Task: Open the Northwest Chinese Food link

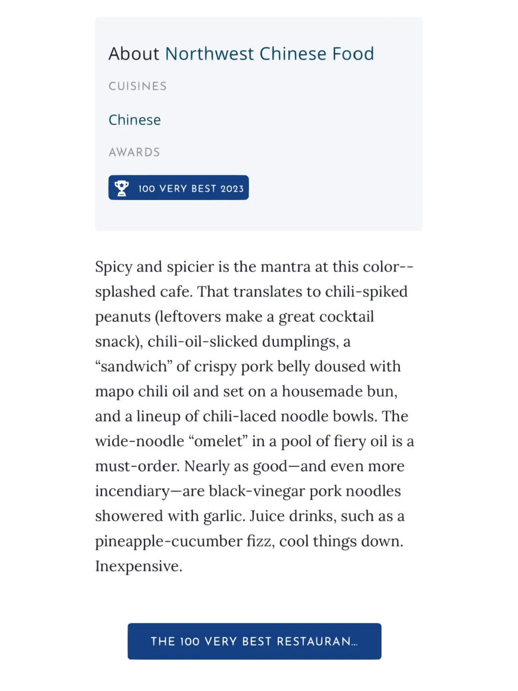Action: point(269,54)
